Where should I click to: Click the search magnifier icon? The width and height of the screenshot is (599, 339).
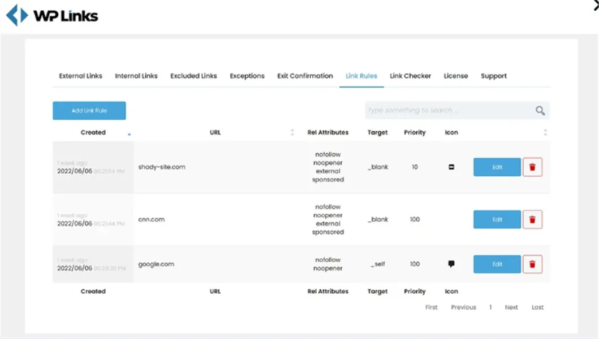coord(540,111)
